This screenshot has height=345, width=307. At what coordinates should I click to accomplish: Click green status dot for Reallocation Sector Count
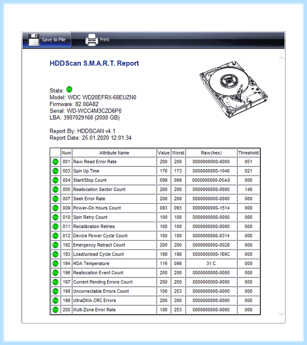point(55,189)
